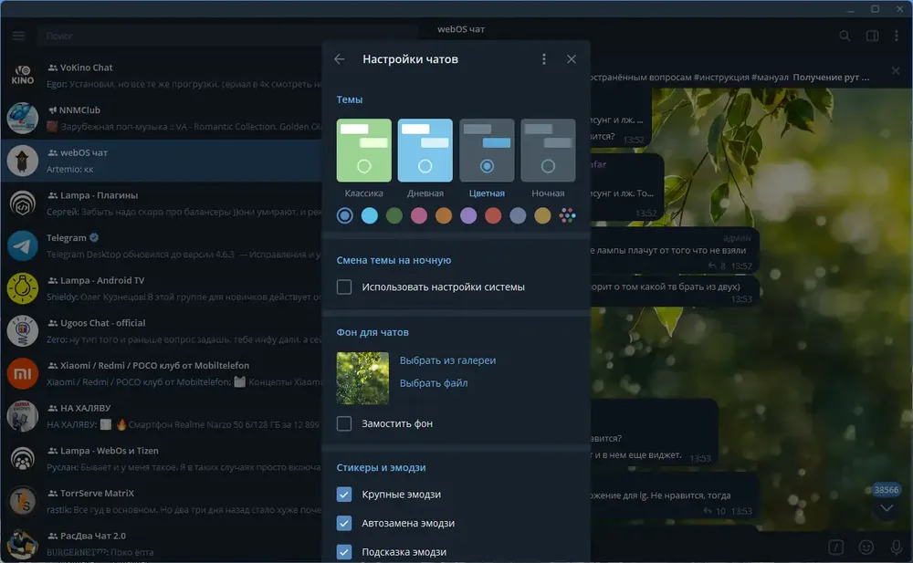Toggle the side panel icon in chat header

tap(872, 36)
